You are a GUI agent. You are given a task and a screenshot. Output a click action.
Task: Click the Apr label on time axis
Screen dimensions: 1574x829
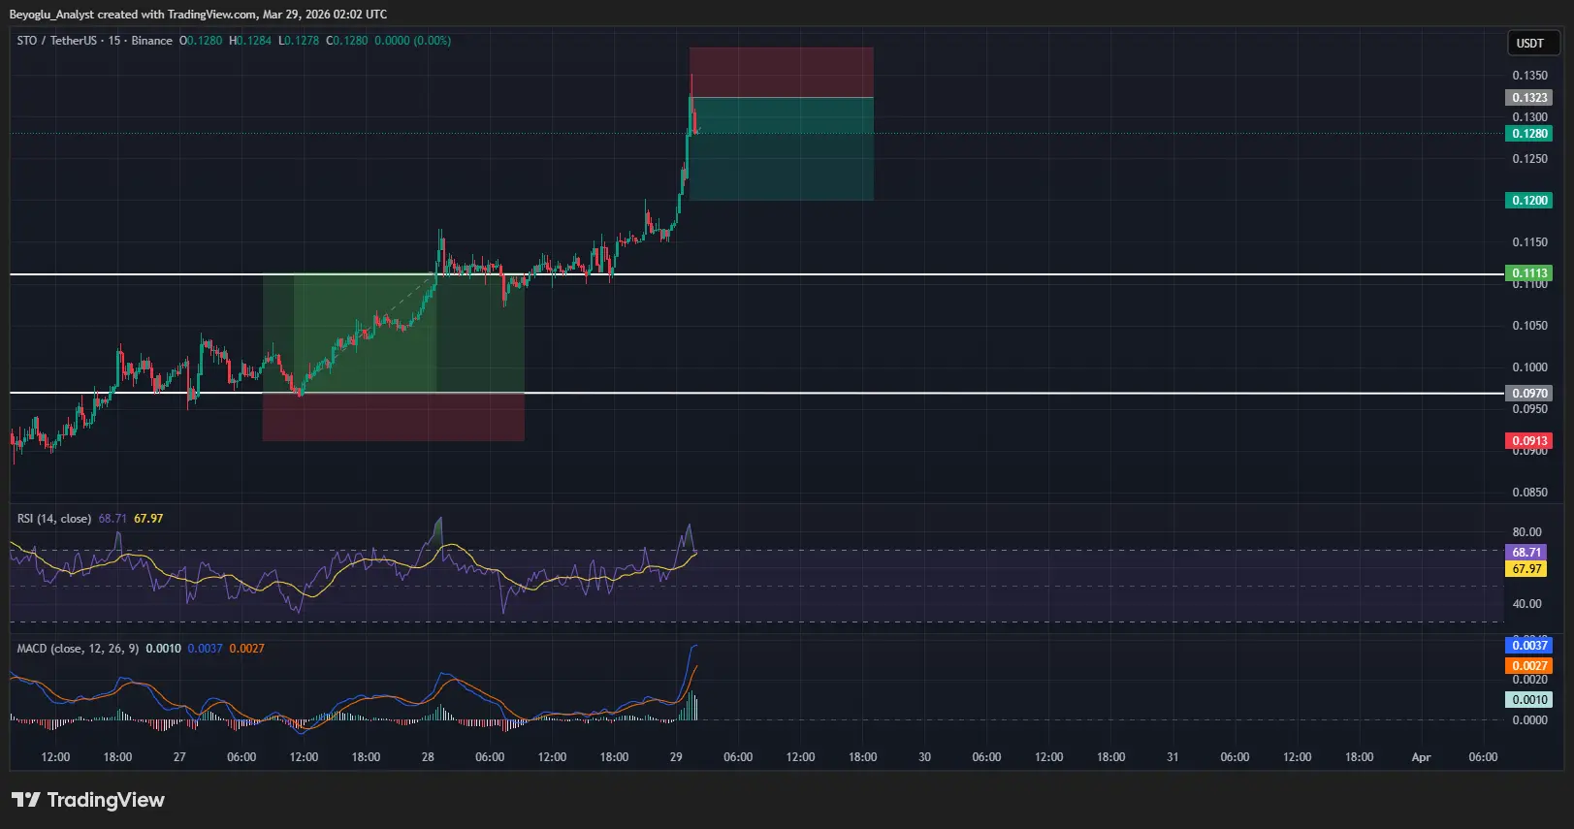(1421, 757)
